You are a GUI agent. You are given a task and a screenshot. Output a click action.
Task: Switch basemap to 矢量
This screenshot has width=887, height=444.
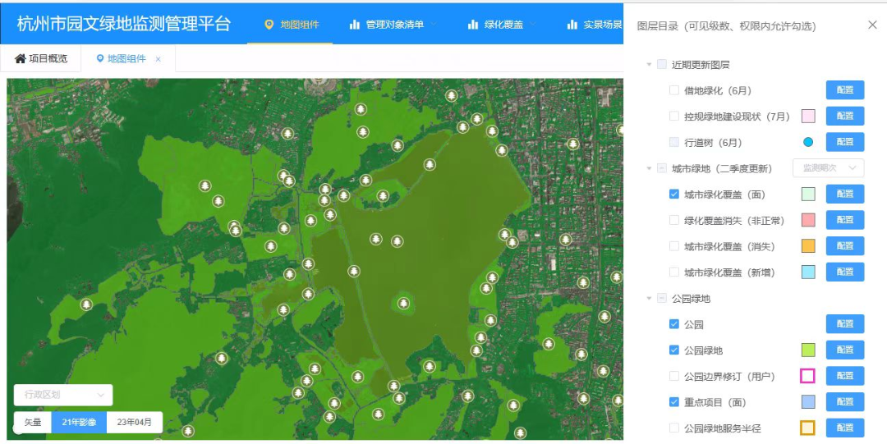coord(33,423)
